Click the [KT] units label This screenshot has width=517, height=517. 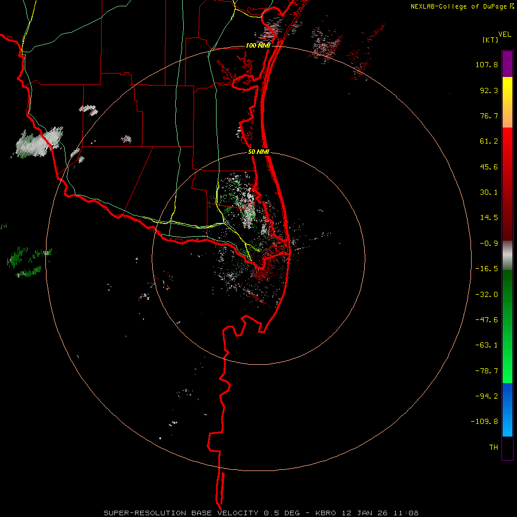[491, 40]
